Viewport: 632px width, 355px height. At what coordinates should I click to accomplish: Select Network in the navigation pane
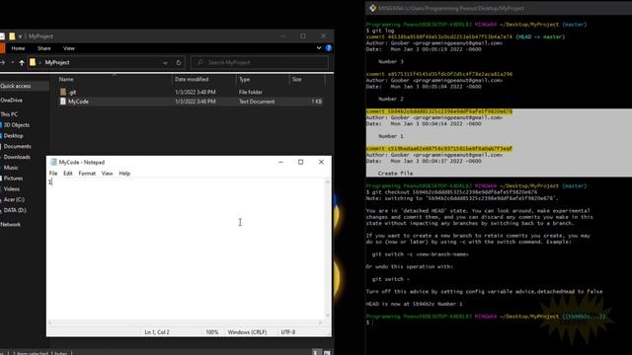11,225
